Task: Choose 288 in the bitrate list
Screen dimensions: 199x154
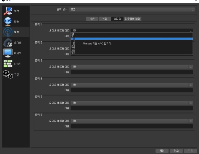Action: point(132,51)
